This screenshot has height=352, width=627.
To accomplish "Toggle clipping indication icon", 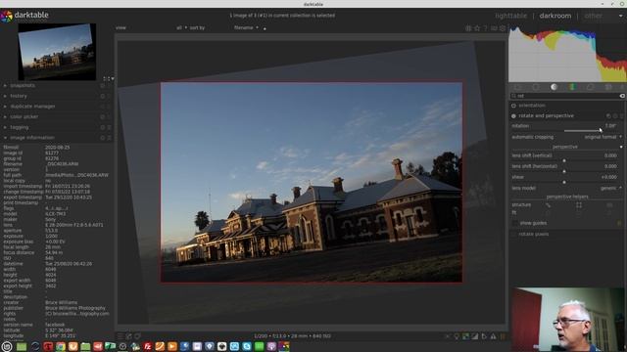I will [474, 336].
